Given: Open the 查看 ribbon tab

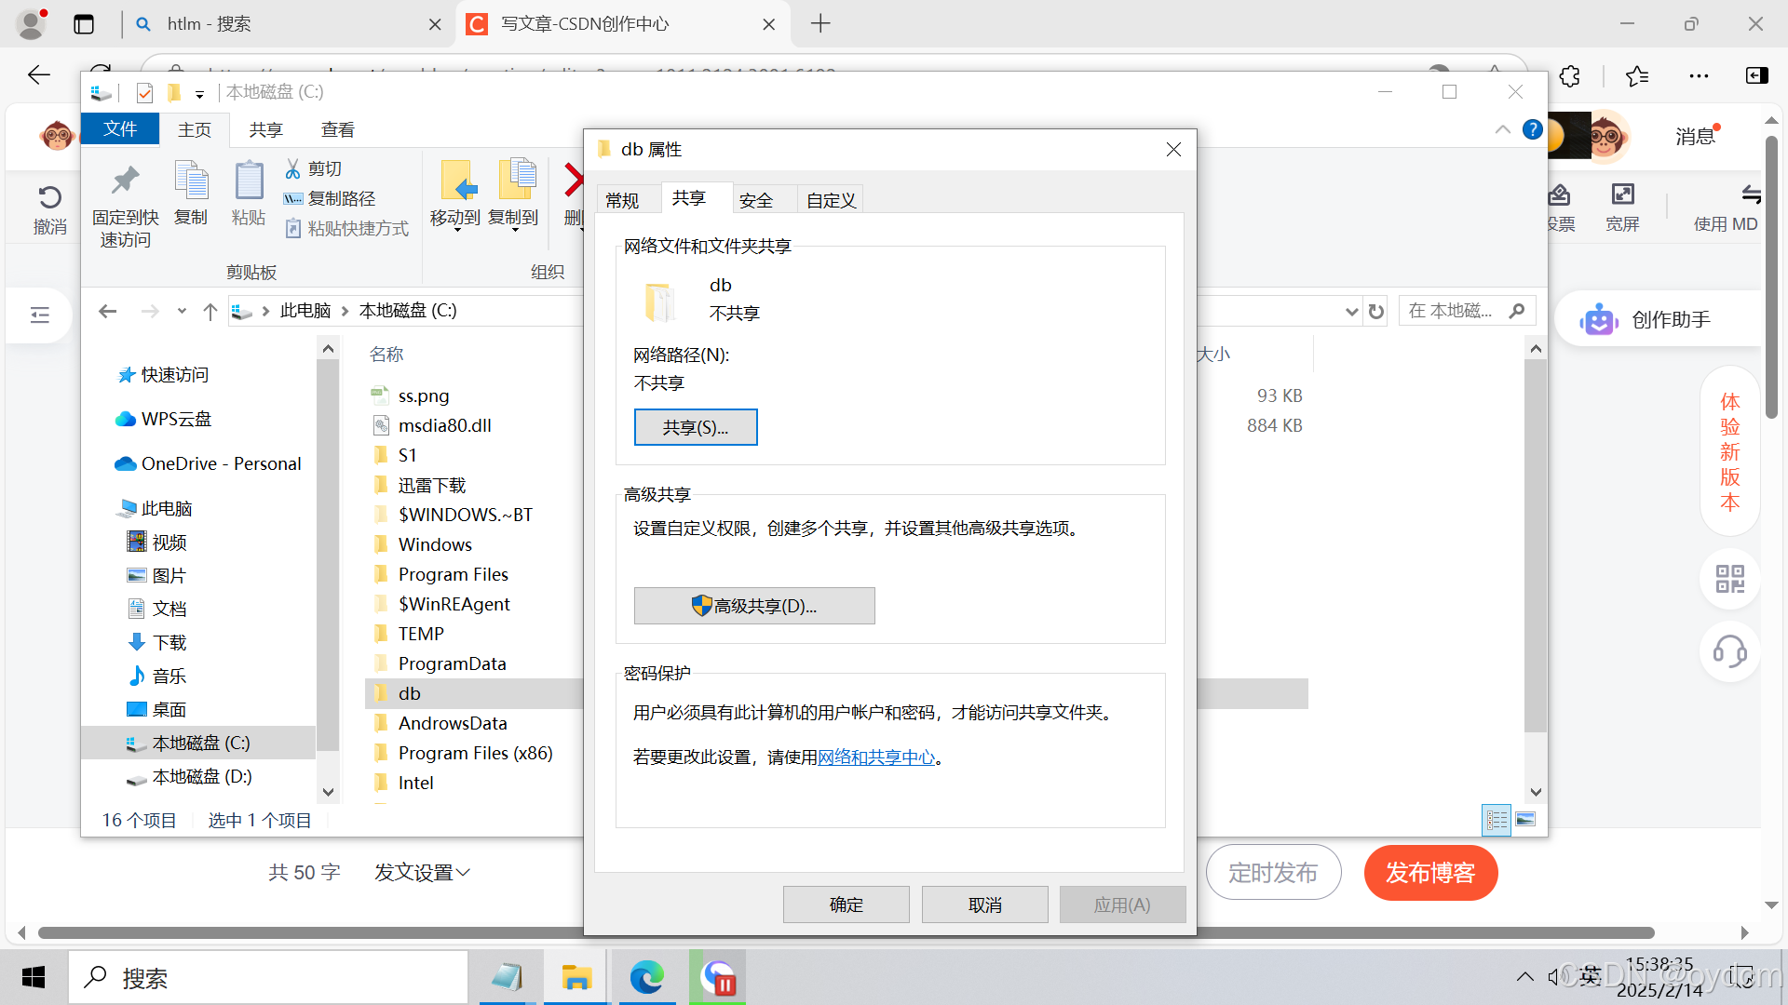Looking at the screenshot, I should 337,129.
